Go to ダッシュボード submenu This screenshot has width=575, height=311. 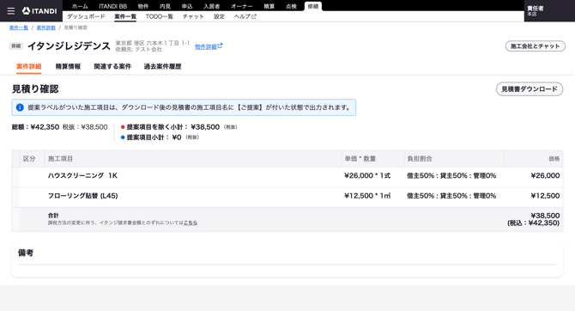click(86, 16)
